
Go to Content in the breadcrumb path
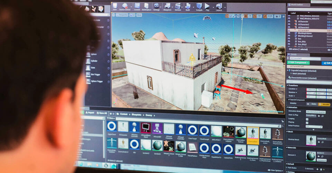click(124, 114)
